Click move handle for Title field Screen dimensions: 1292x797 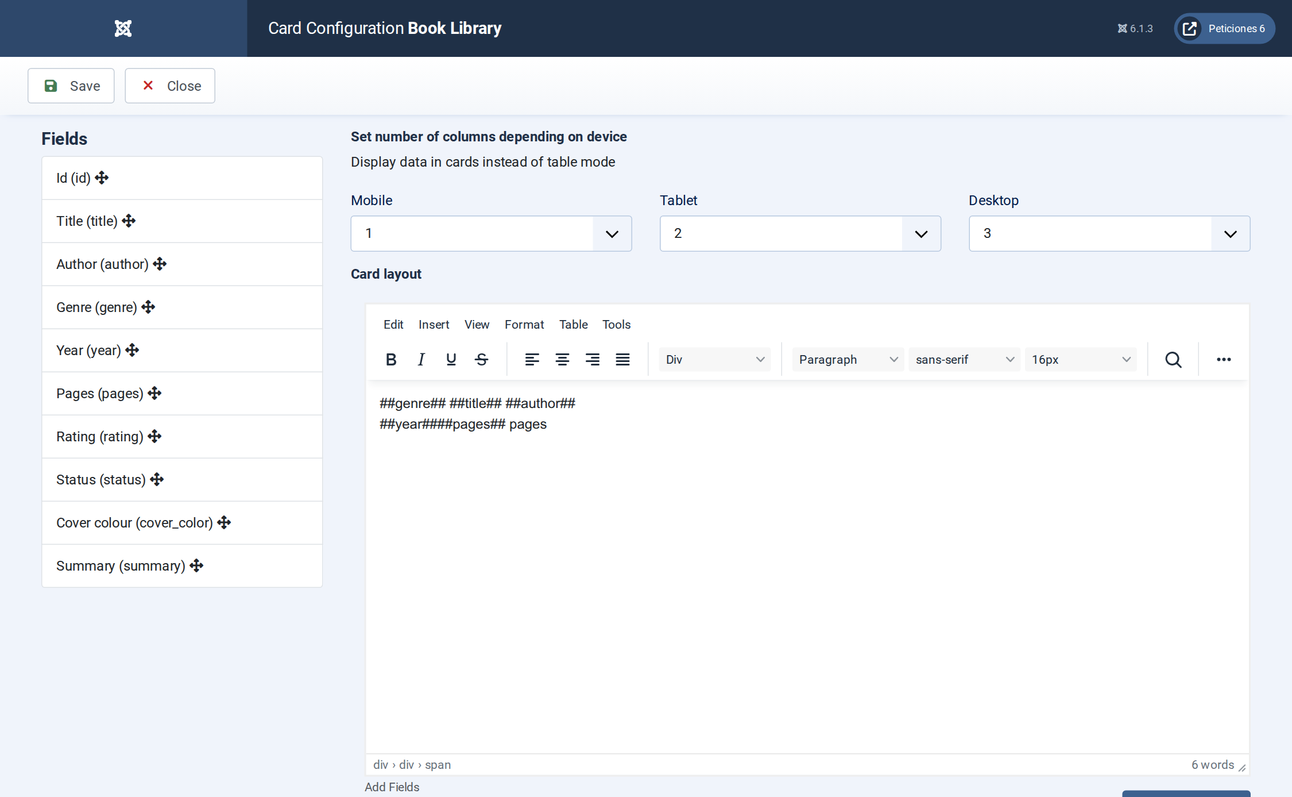pyautogui.click(x=129, y=221)
